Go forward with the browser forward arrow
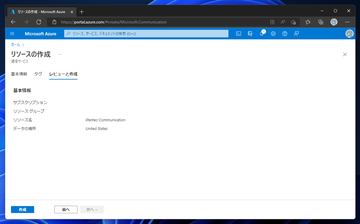This screenshot has width=360, height=224. point(26,22)
